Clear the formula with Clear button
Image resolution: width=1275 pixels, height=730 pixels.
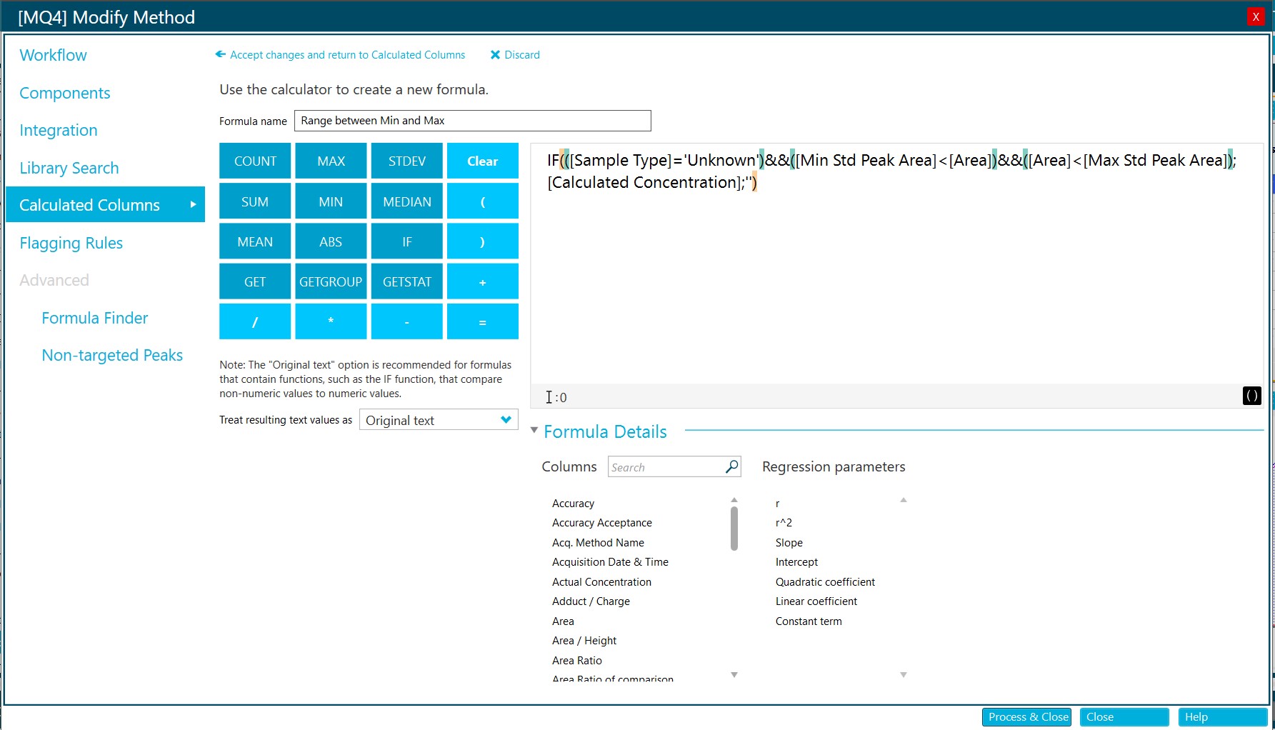(483, 161)
